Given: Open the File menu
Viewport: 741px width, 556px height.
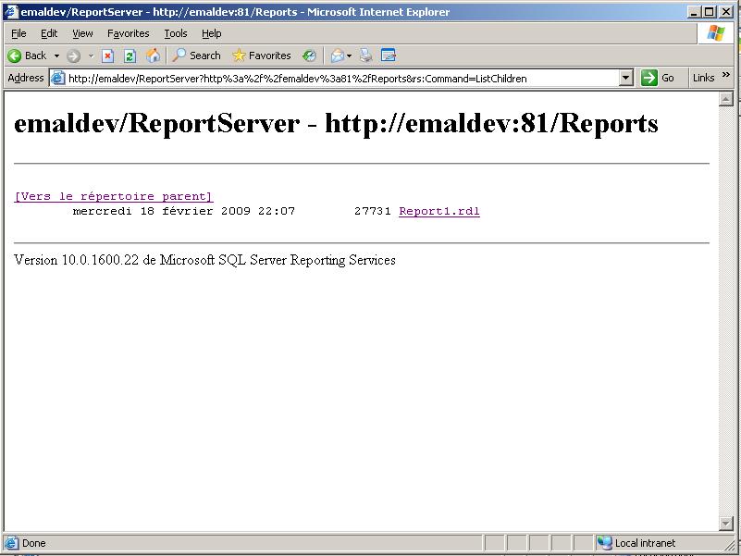Looking at the screenshot, I should pos(19,33).
